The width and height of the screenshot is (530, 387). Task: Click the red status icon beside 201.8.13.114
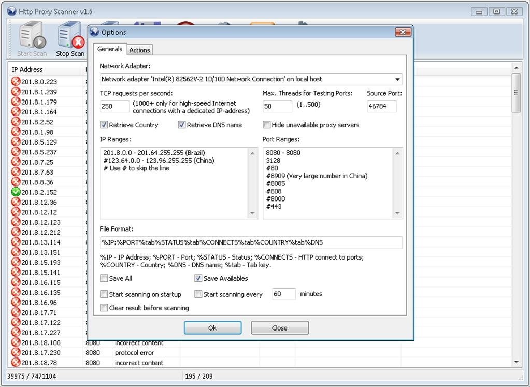click(16, 242)
